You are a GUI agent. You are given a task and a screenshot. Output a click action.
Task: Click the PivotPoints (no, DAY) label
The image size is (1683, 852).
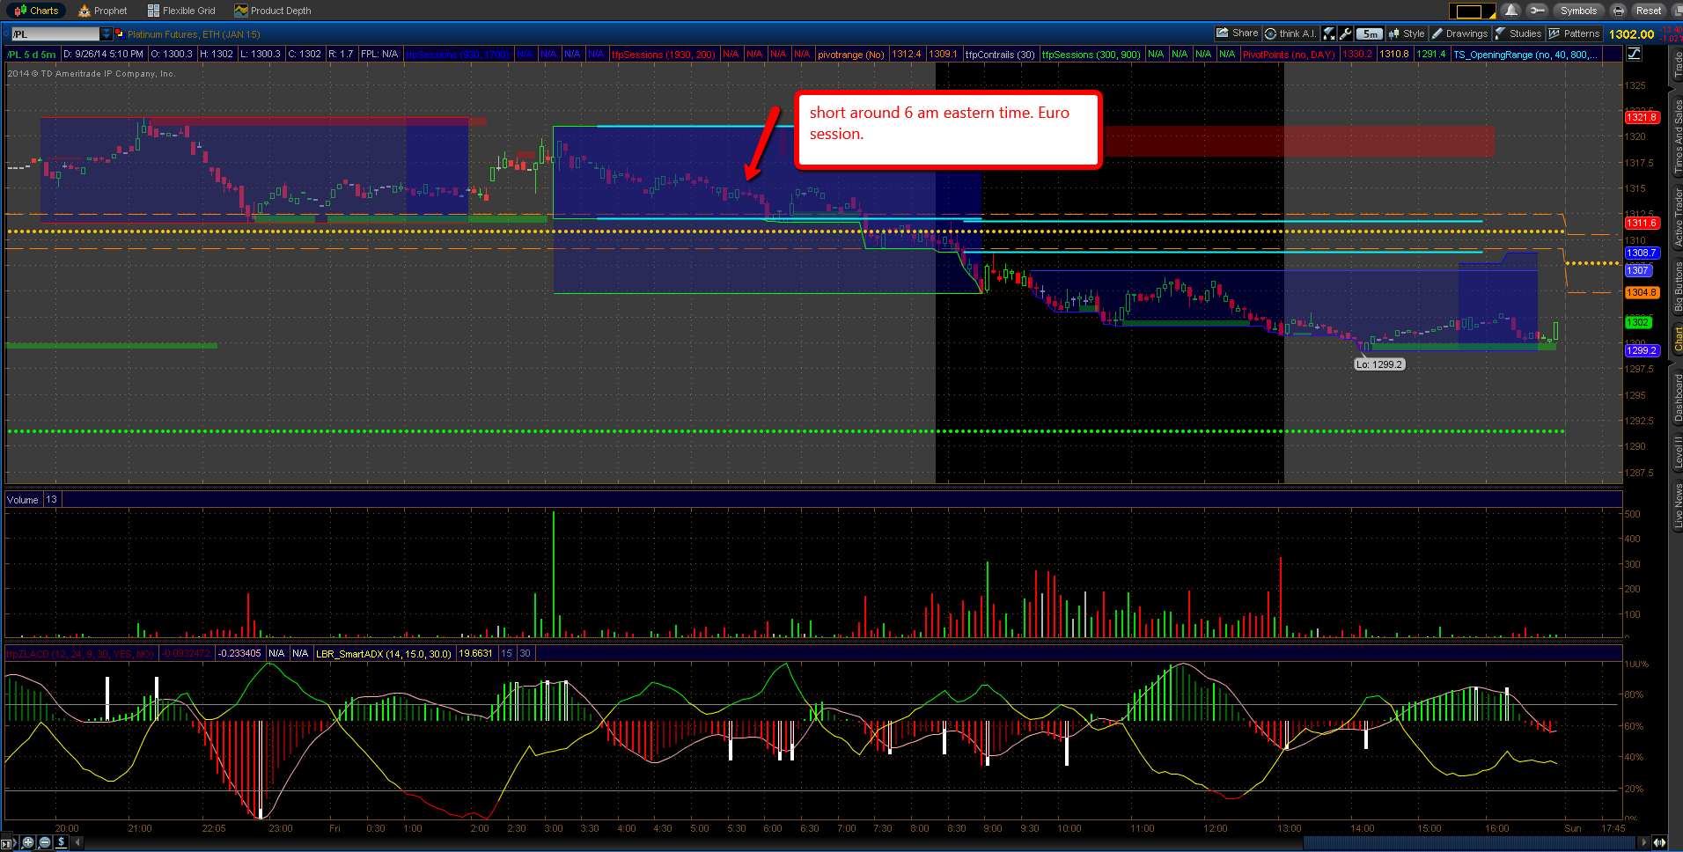click(1289, 54)
